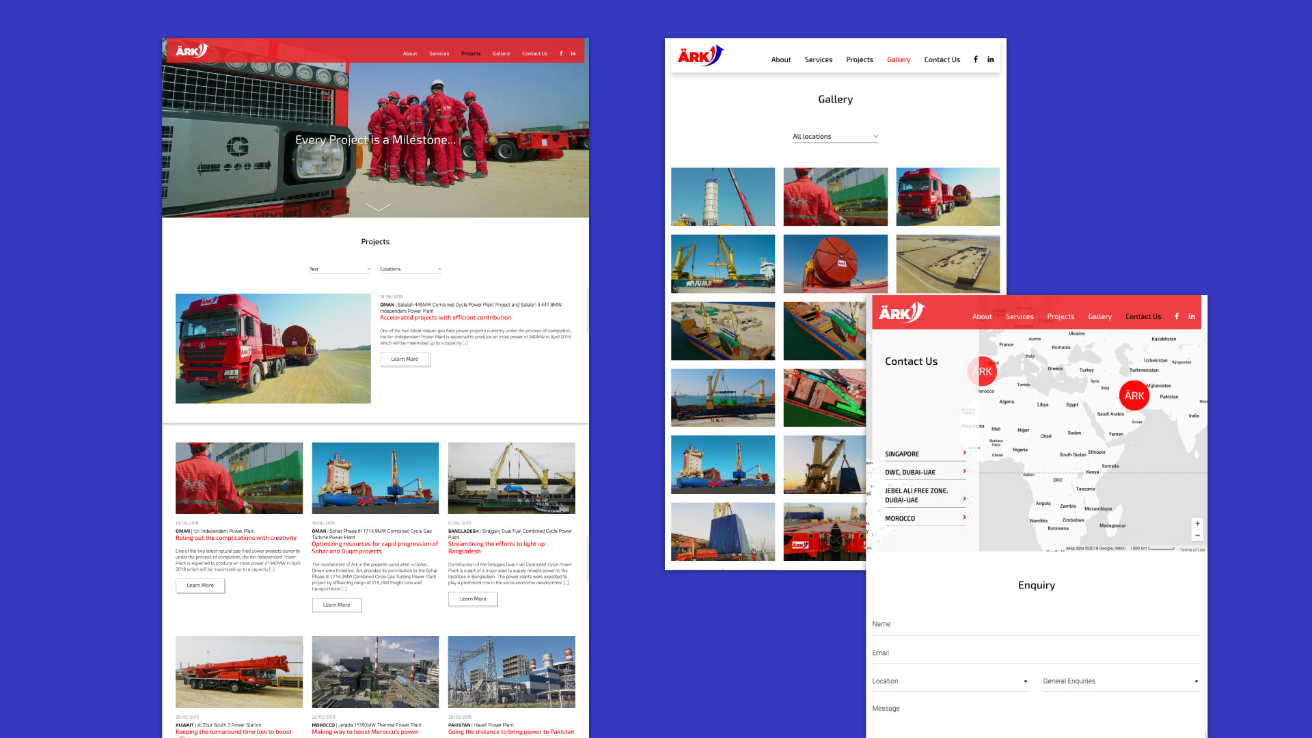Open LinkedIn icon in Projects page header

[573, 53]
